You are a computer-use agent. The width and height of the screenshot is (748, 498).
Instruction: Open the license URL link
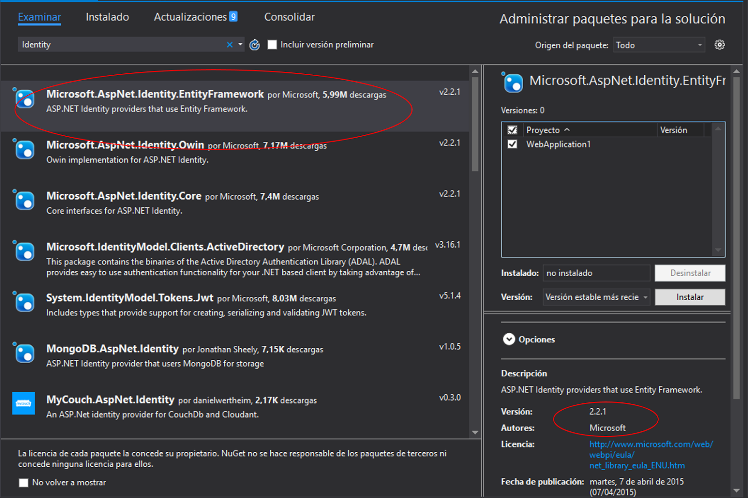[x=651, y=444]
